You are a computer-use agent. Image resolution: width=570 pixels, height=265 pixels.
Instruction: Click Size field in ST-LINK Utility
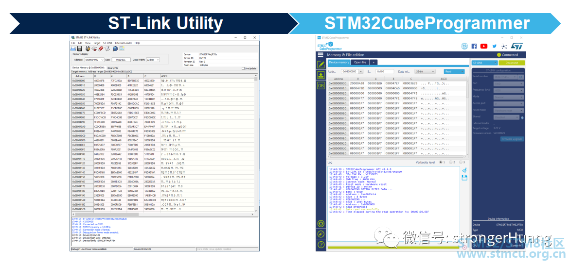pyautogui.click(x=121, y=60)
